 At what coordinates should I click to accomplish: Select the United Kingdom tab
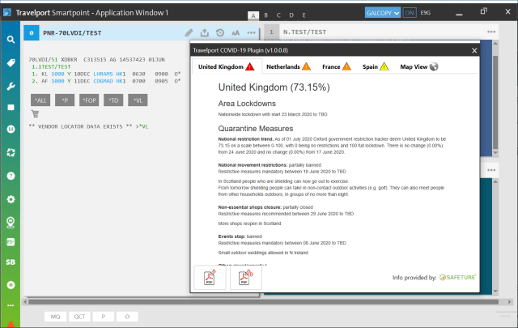tap(227, 66)
